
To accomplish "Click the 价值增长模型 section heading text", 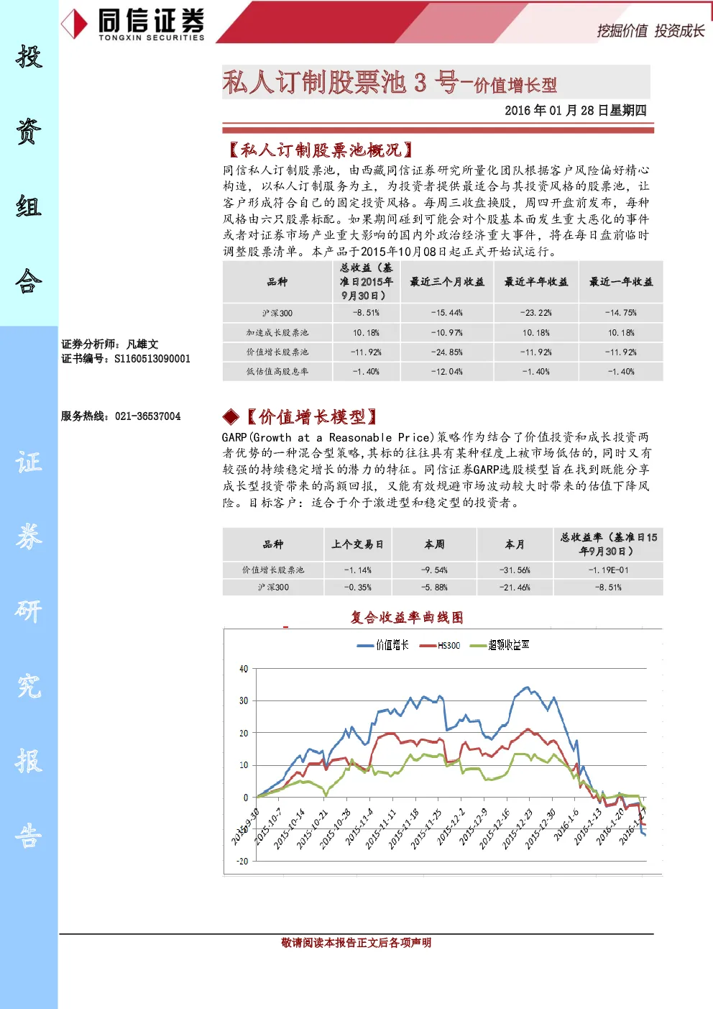I will click(311, 416).
